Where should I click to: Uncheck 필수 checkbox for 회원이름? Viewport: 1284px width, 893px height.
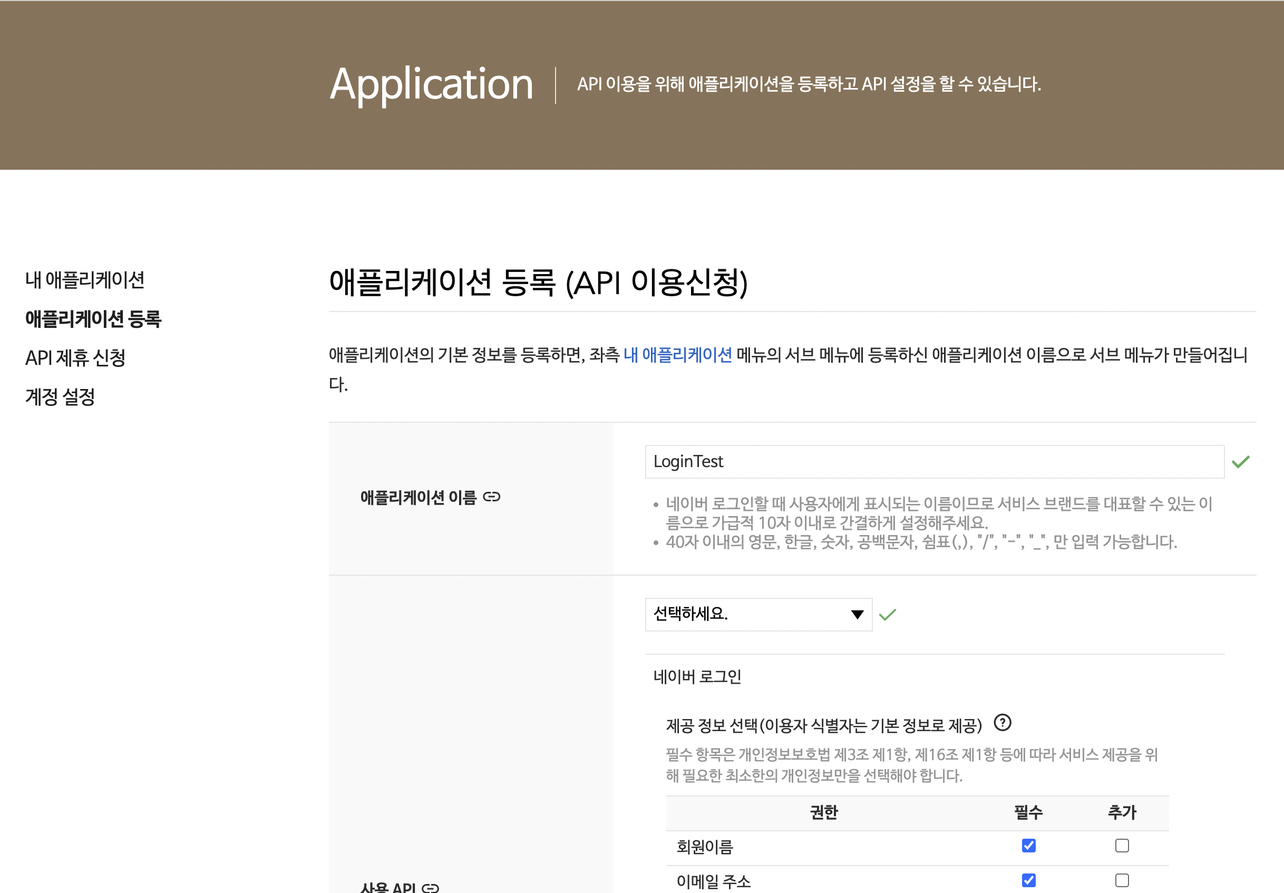coord(1028,846)
